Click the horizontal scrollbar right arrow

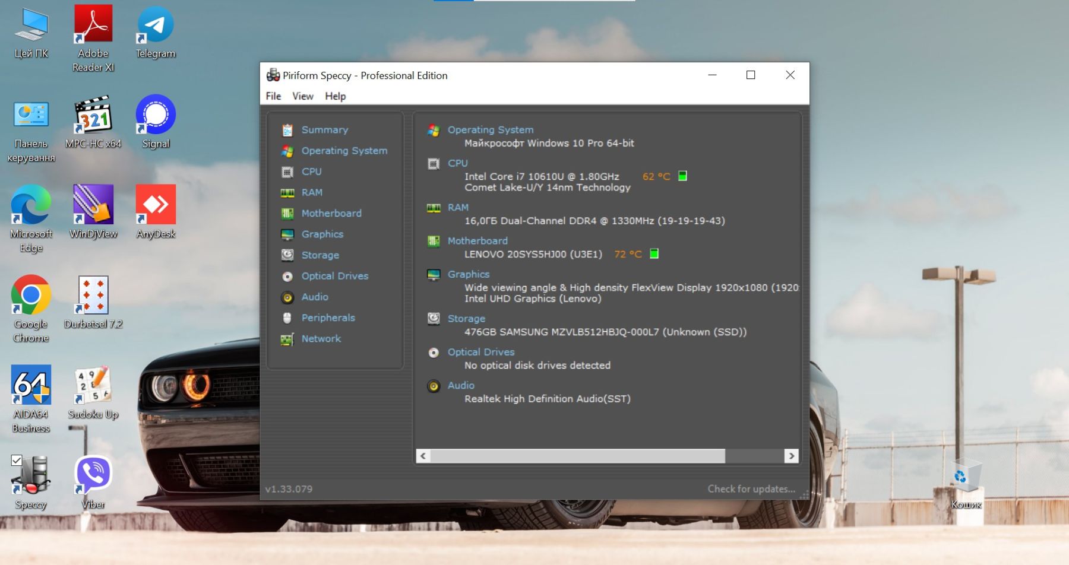[x=791, y=456]
